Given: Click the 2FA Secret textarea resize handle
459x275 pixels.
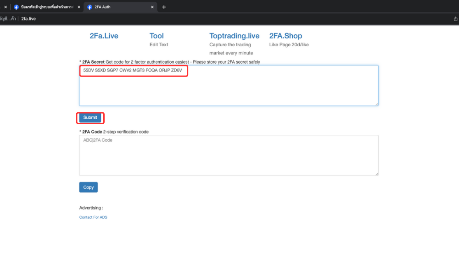Looking at the screenshot, I should 377,104.
